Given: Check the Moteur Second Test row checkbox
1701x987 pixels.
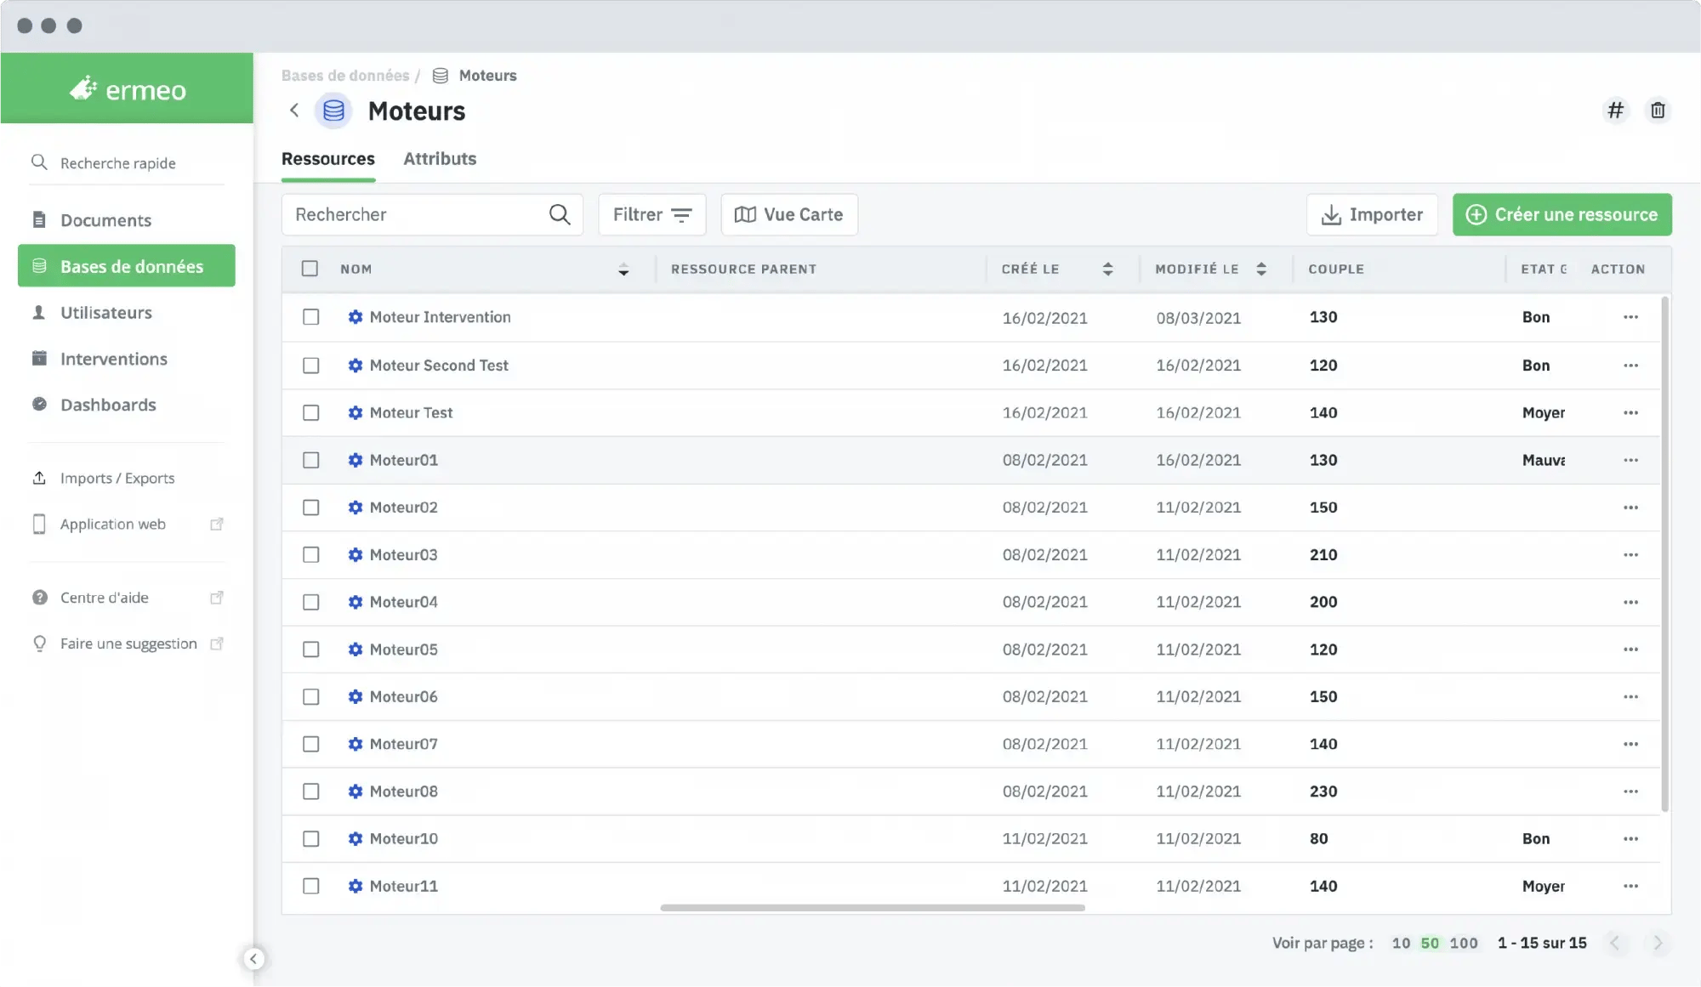Looking at the screenshot, I should pyautogui.click(x=311, y=366).
